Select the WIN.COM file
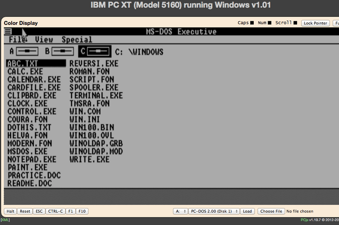 (x=85, y=112)
